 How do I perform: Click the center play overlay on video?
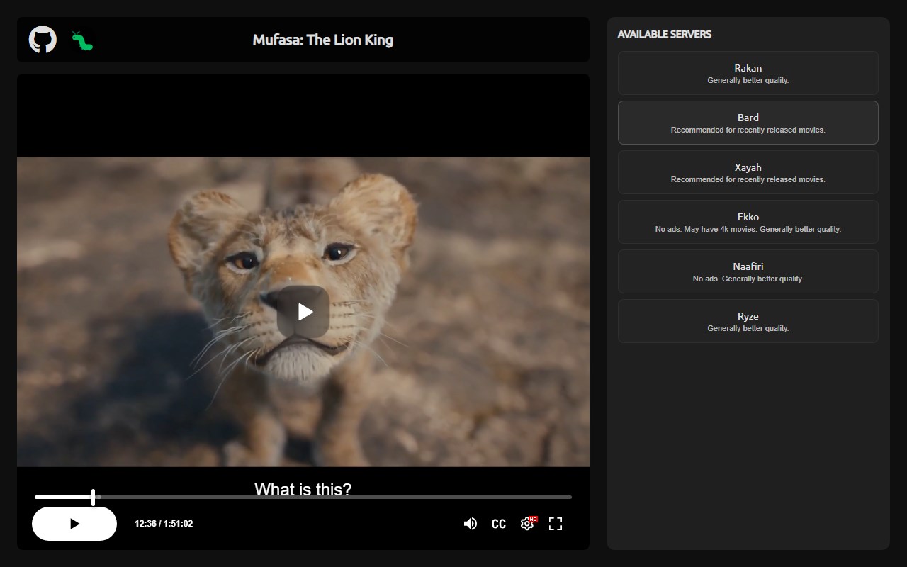click(x=303, y=312)
